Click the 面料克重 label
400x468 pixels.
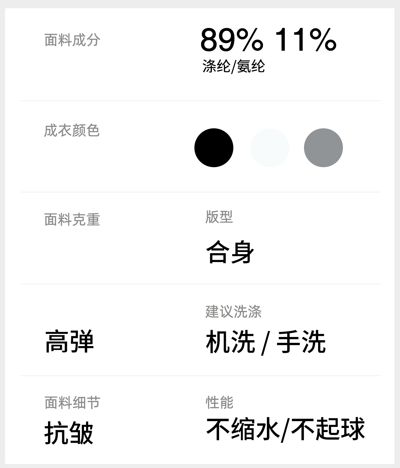click(x=72, y=220)
